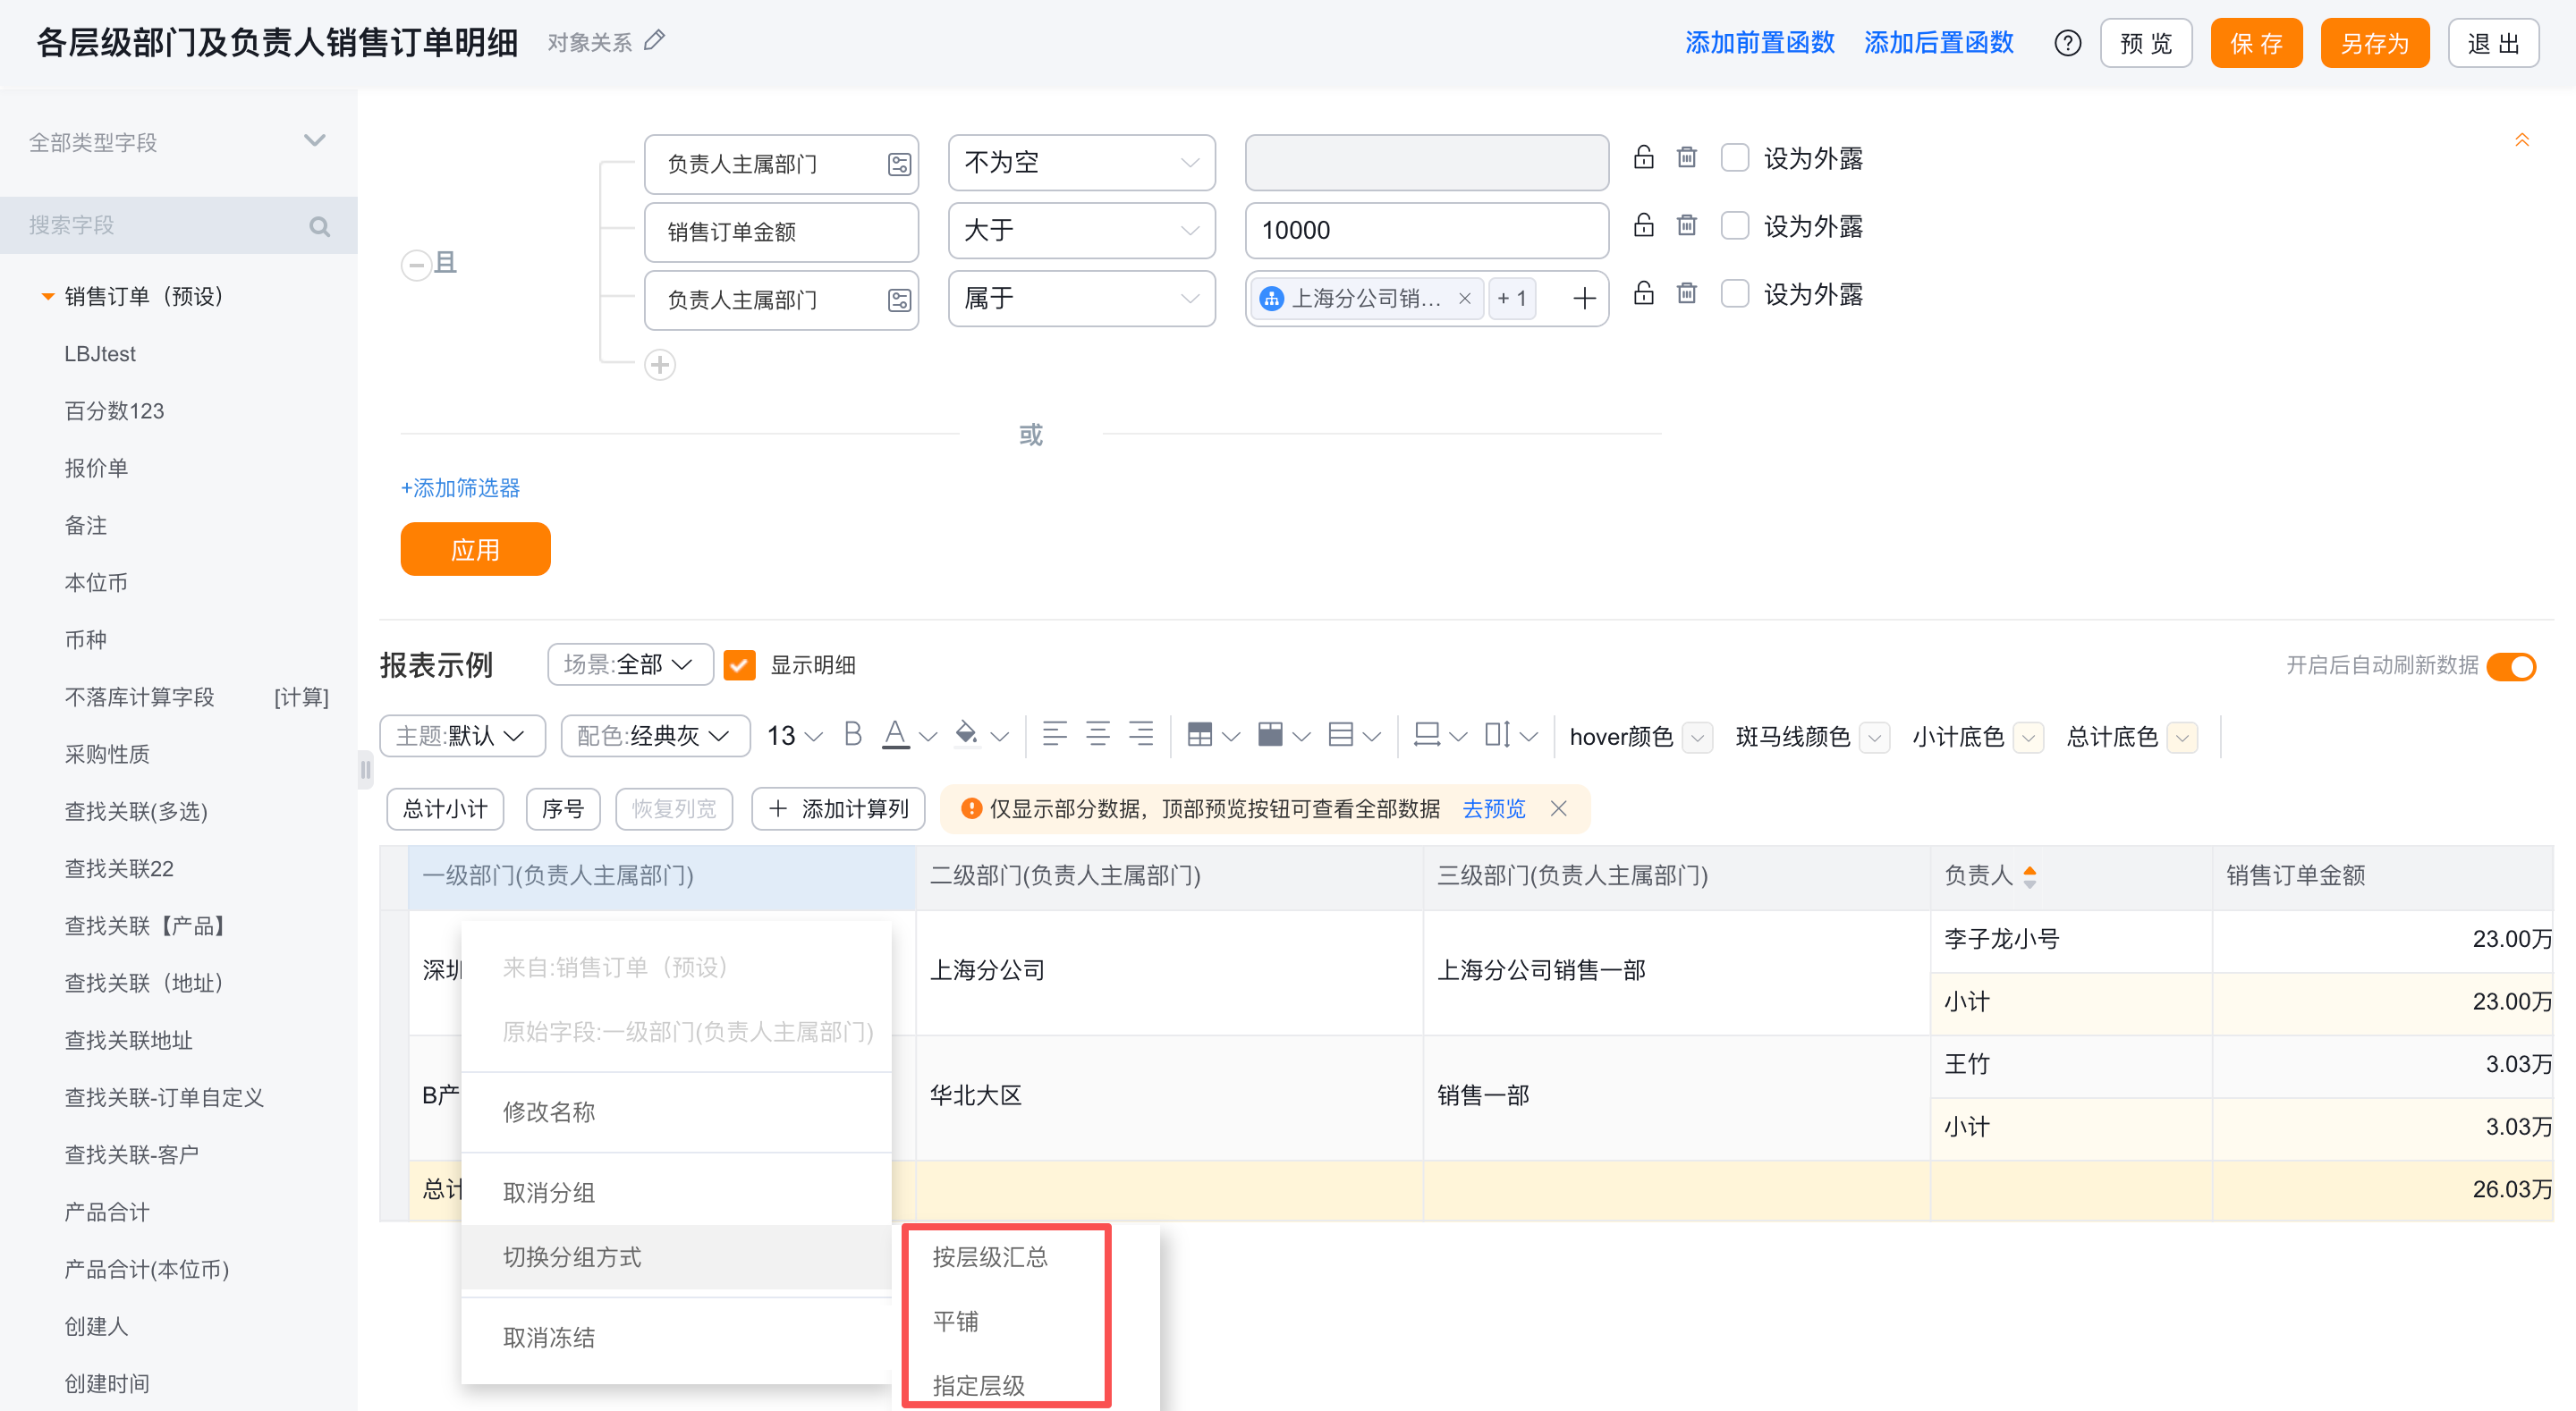Click the edit pencil icon beside 对象关系

coord(654,41)
